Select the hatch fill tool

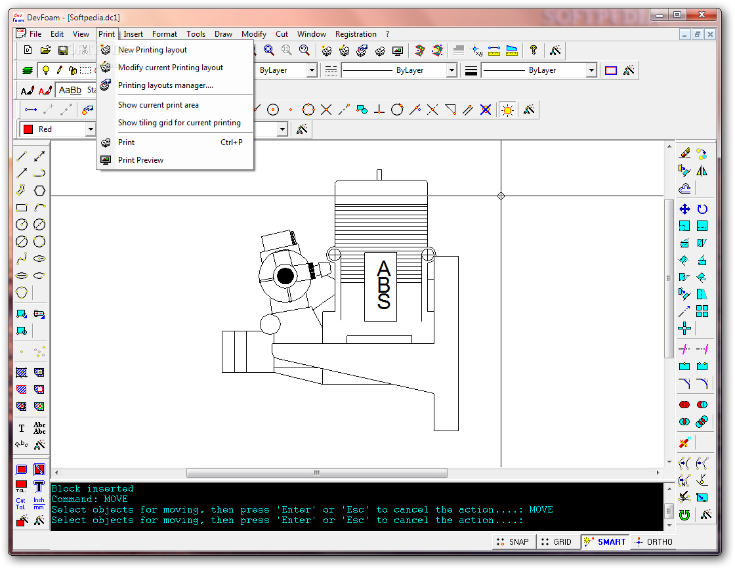tap(22, 373)
